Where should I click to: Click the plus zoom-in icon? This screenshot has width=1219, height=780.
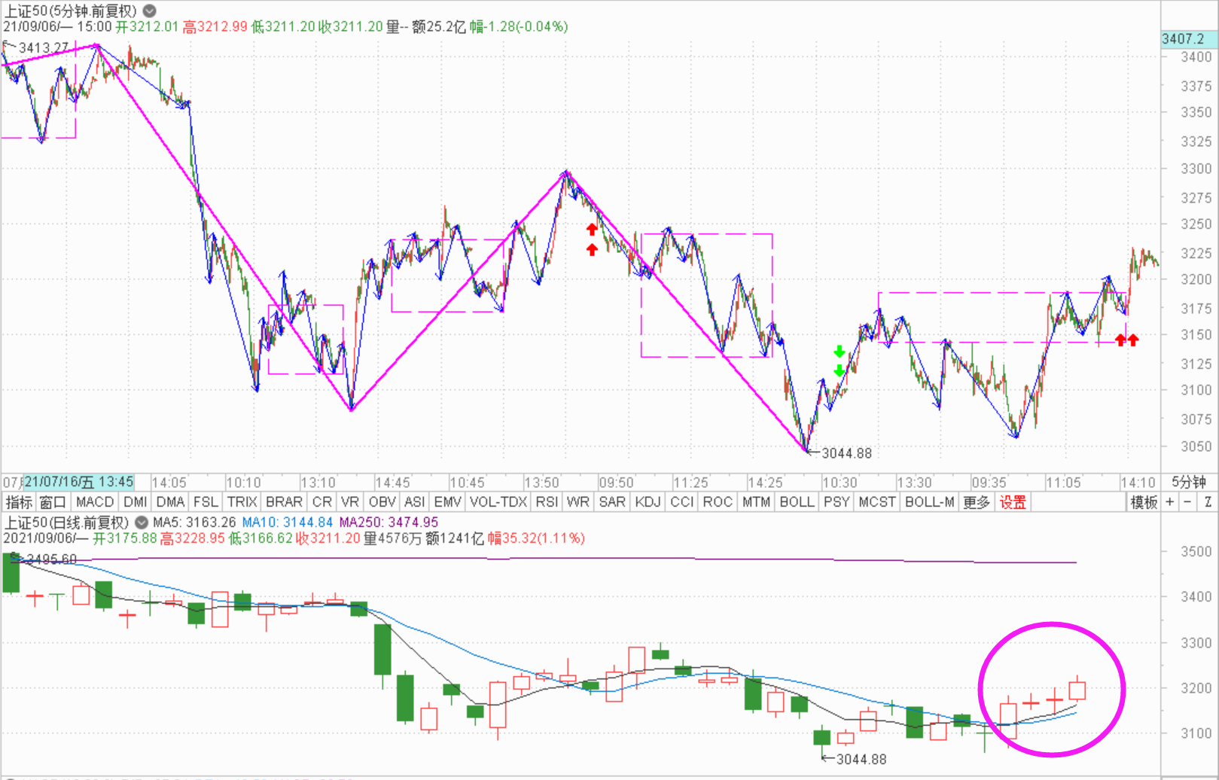point(1170,502)
